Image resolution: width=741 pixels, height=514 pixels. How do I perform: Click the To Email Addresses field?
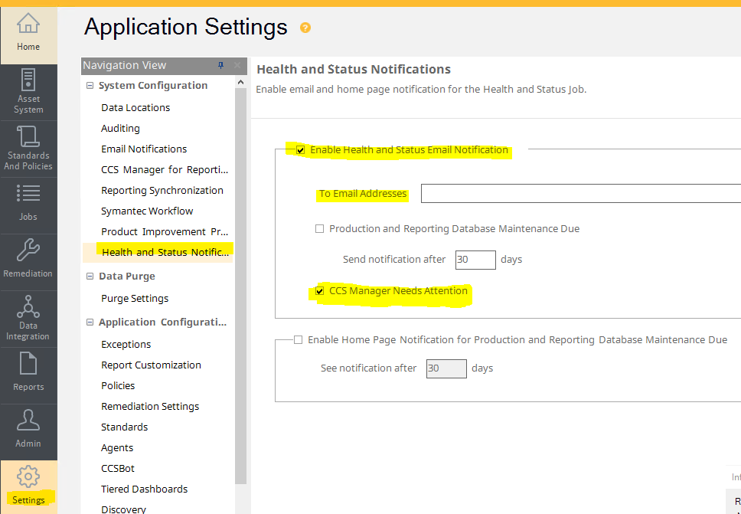[580, 194]
